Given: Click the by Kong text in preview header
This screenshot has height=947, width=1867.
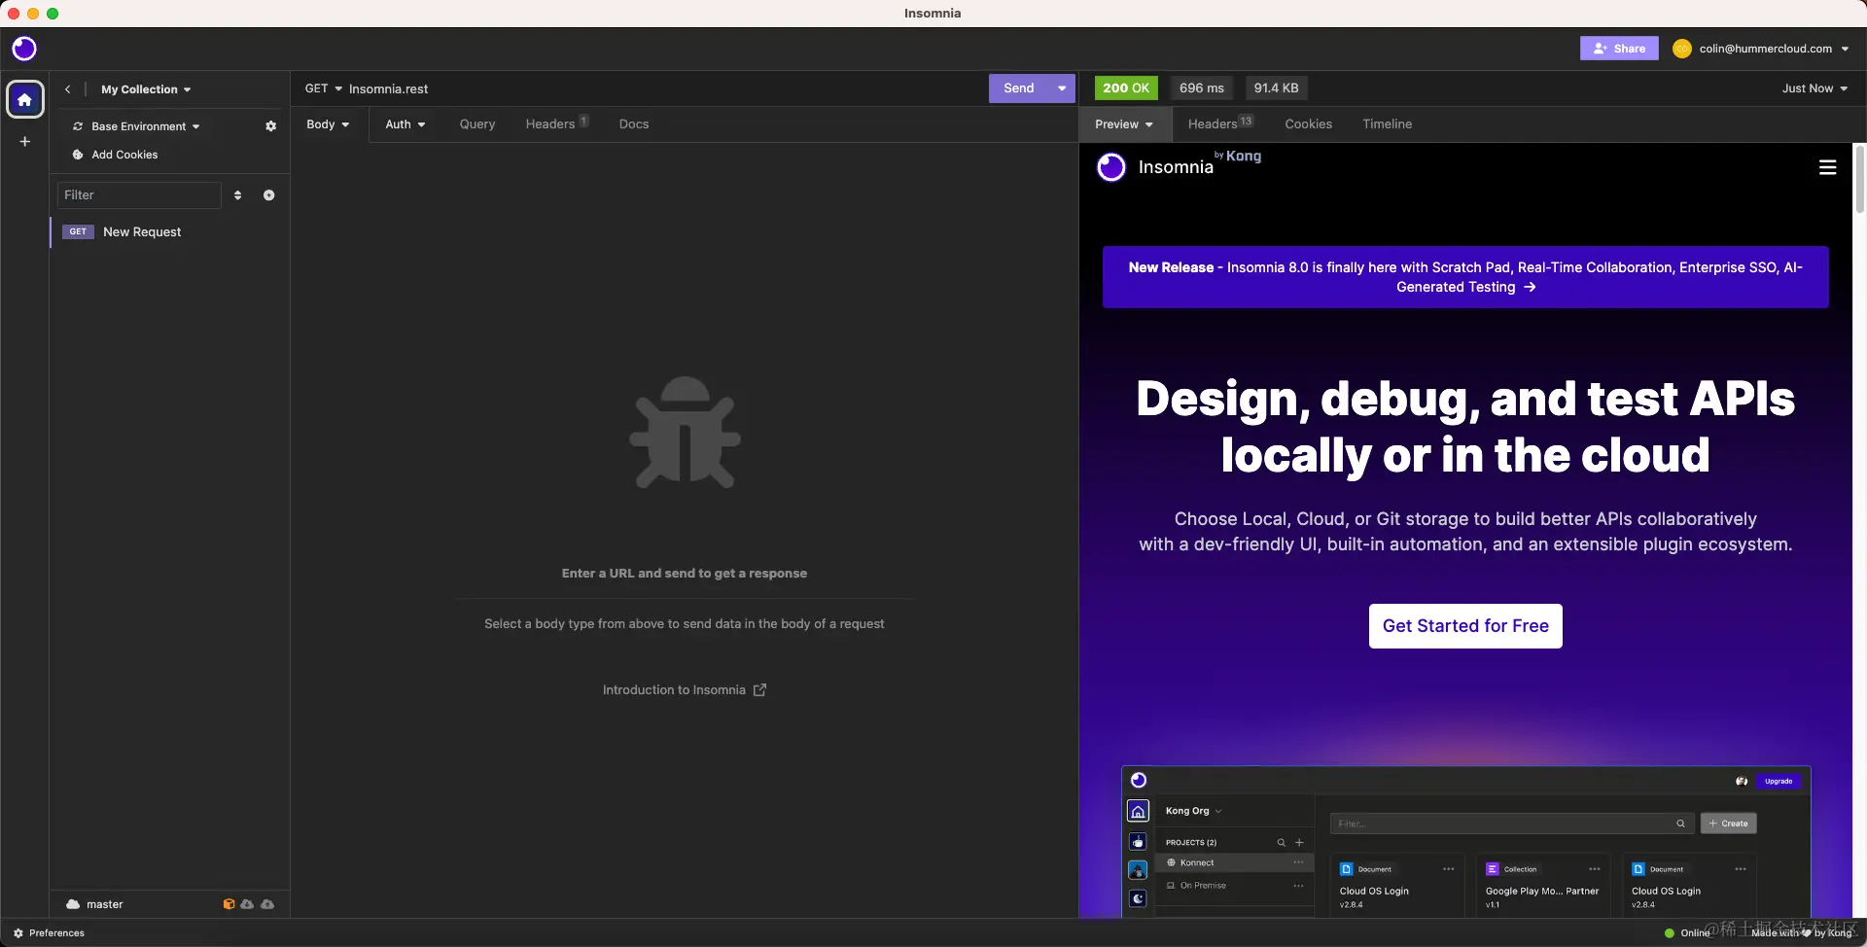Looking at the screenshot, I should [1238, 156].
